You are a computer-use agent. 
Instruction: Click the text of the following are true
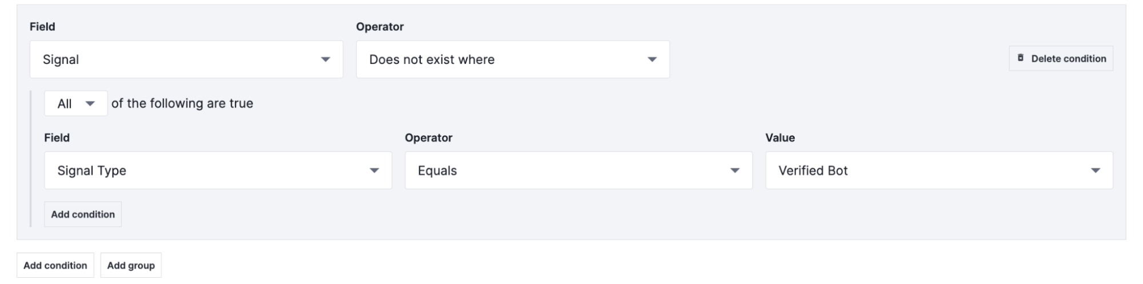[182, 103]
